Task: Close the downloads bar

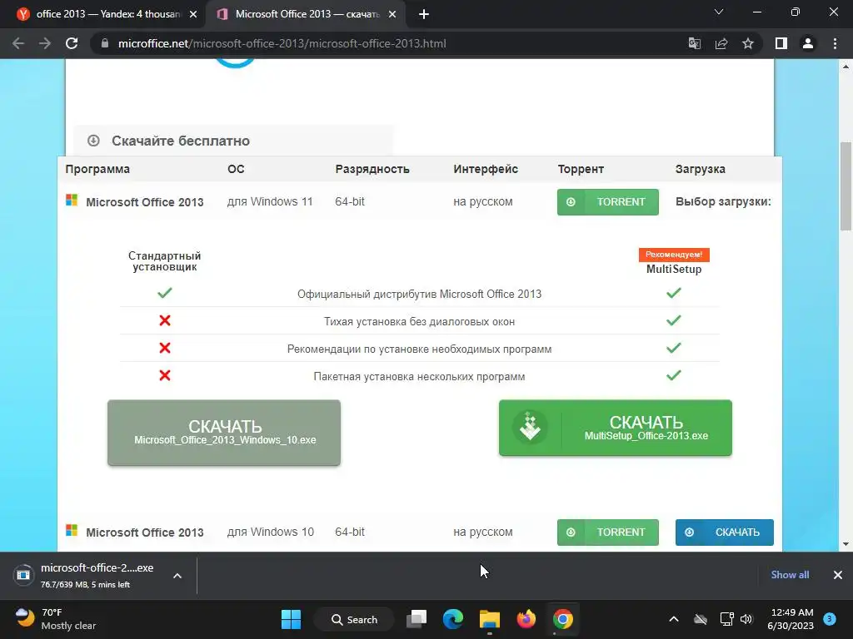Action: pos(838,575)
